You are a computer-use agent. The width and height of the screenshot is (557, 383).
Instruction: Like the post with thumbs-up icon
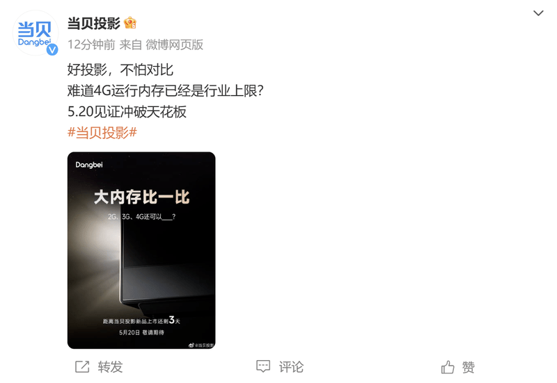click(x=448, y=367)
